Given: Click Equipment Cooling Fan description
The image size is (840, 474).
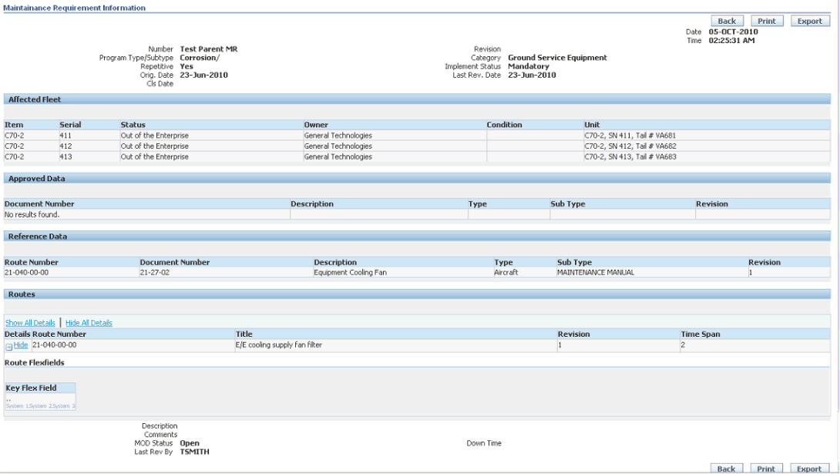Looking at the screenshot, I should point(351,272).
